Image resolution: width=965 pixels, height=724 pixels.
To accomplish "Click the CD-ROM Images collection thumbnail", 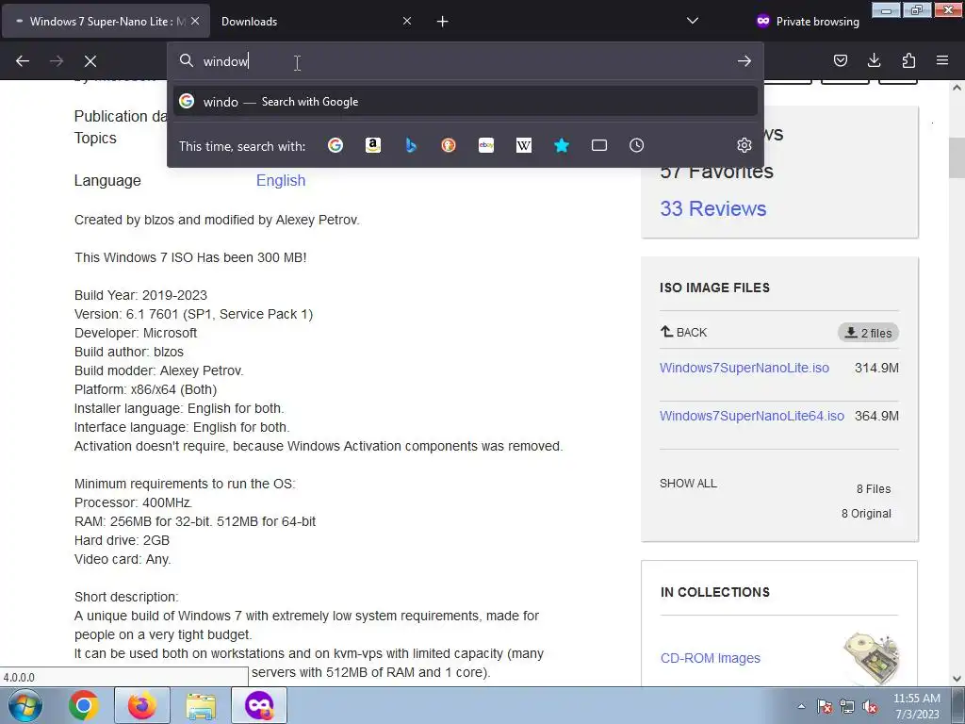I will [872, 657].
